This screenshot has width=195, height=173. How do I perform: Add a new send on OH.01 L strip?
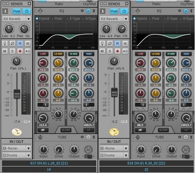click(29, 4)
